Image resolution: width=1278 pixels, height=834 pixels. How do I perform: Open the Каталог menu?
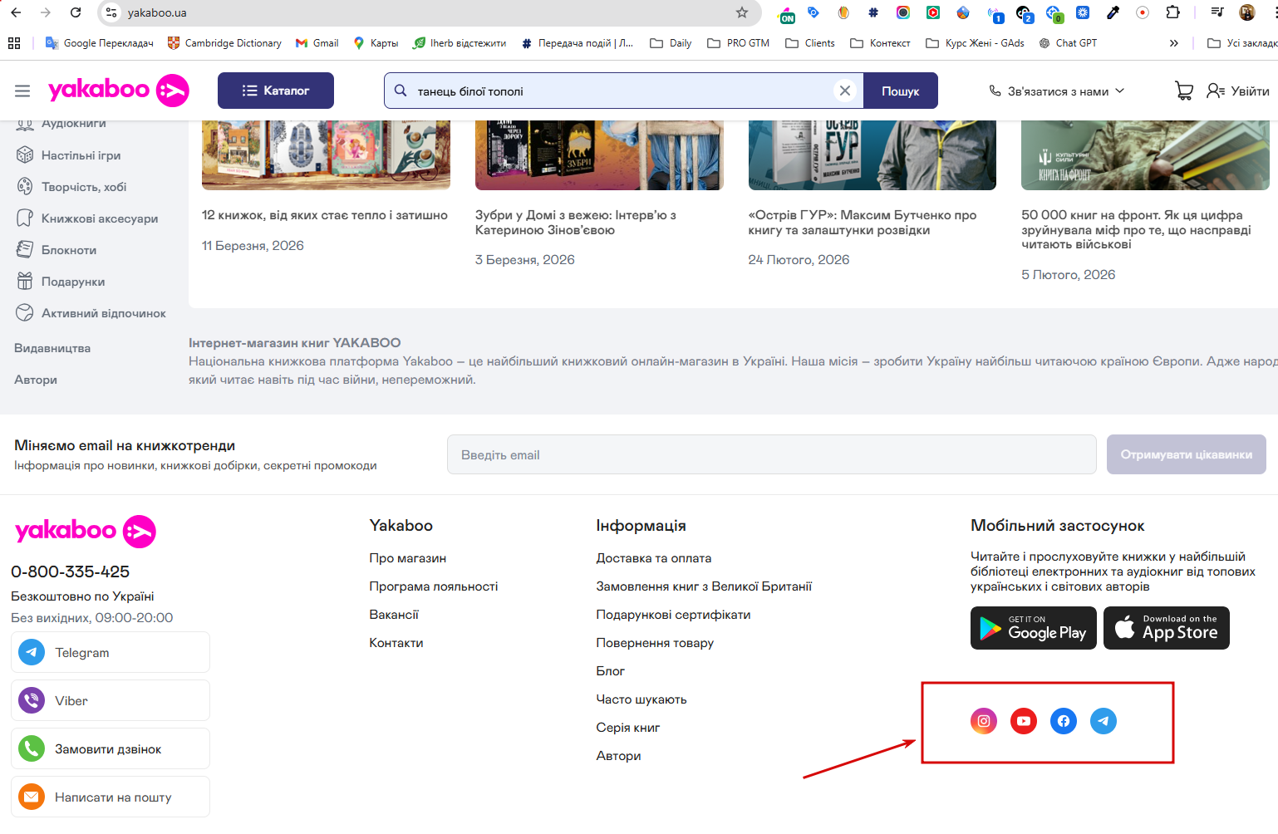[x=276, y=91]
